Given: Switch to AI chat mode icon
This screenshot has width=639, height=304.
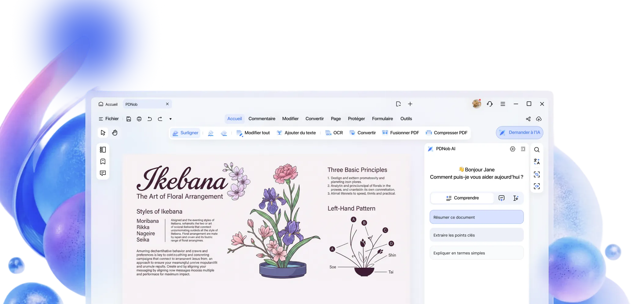Looking at the screenshot, I should click(x=502, y=198).
